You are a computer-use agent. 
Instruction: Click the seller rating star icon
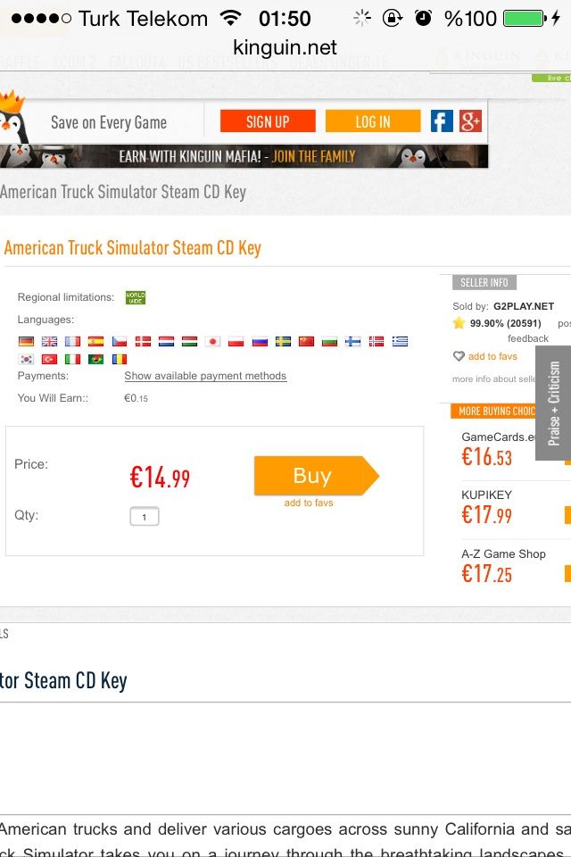click(x=459, y=323)
